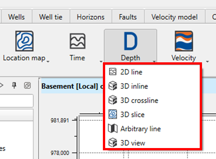
Task: Select the 3D slice contour icon
Action: click(x=113, y=114)
